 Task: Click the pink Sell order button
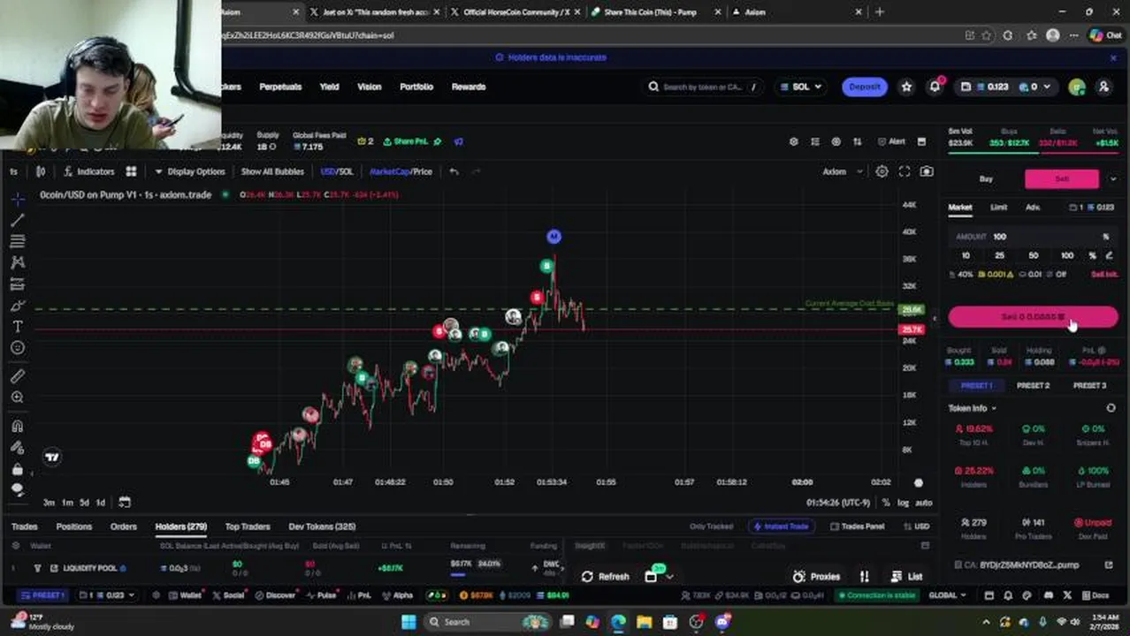click(1033, 317)
